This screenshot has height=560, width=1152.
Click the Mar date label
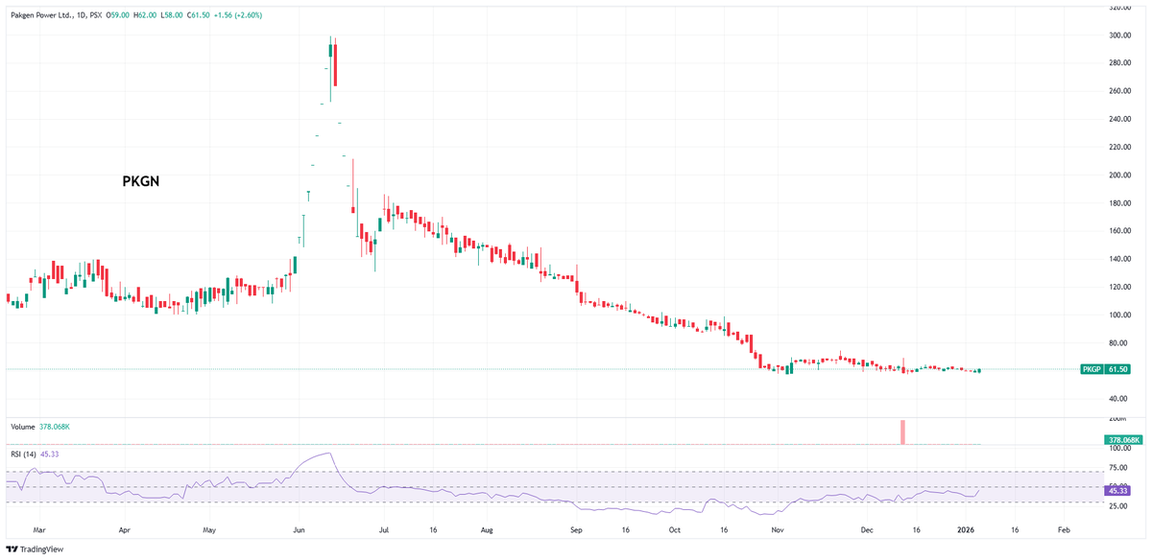(39, 528)
